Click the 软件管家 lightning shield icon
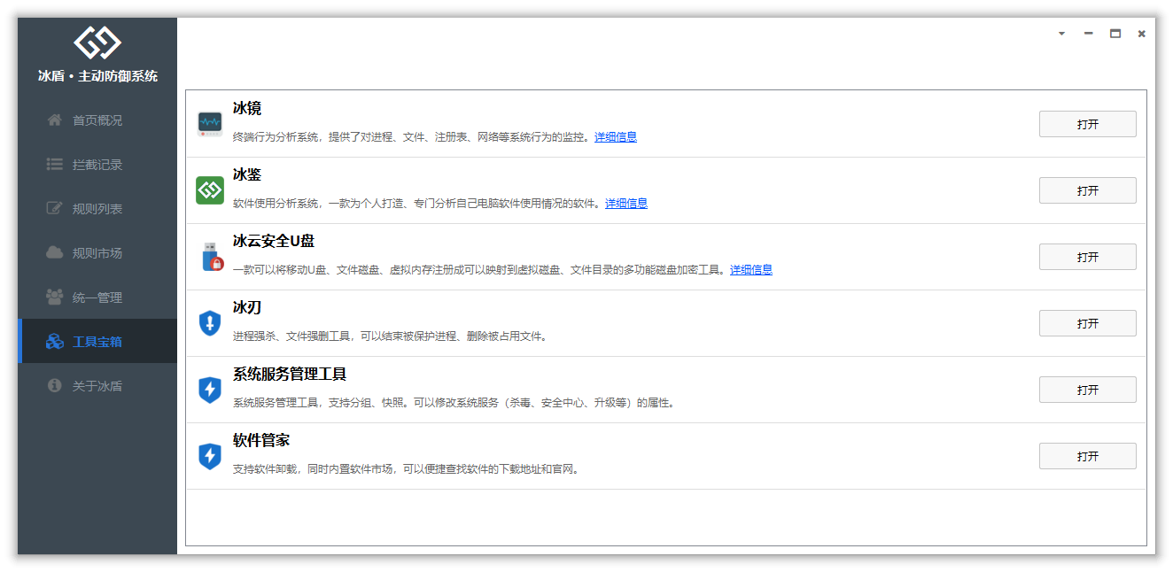1173x572 pixels. (x=210, y=456)
